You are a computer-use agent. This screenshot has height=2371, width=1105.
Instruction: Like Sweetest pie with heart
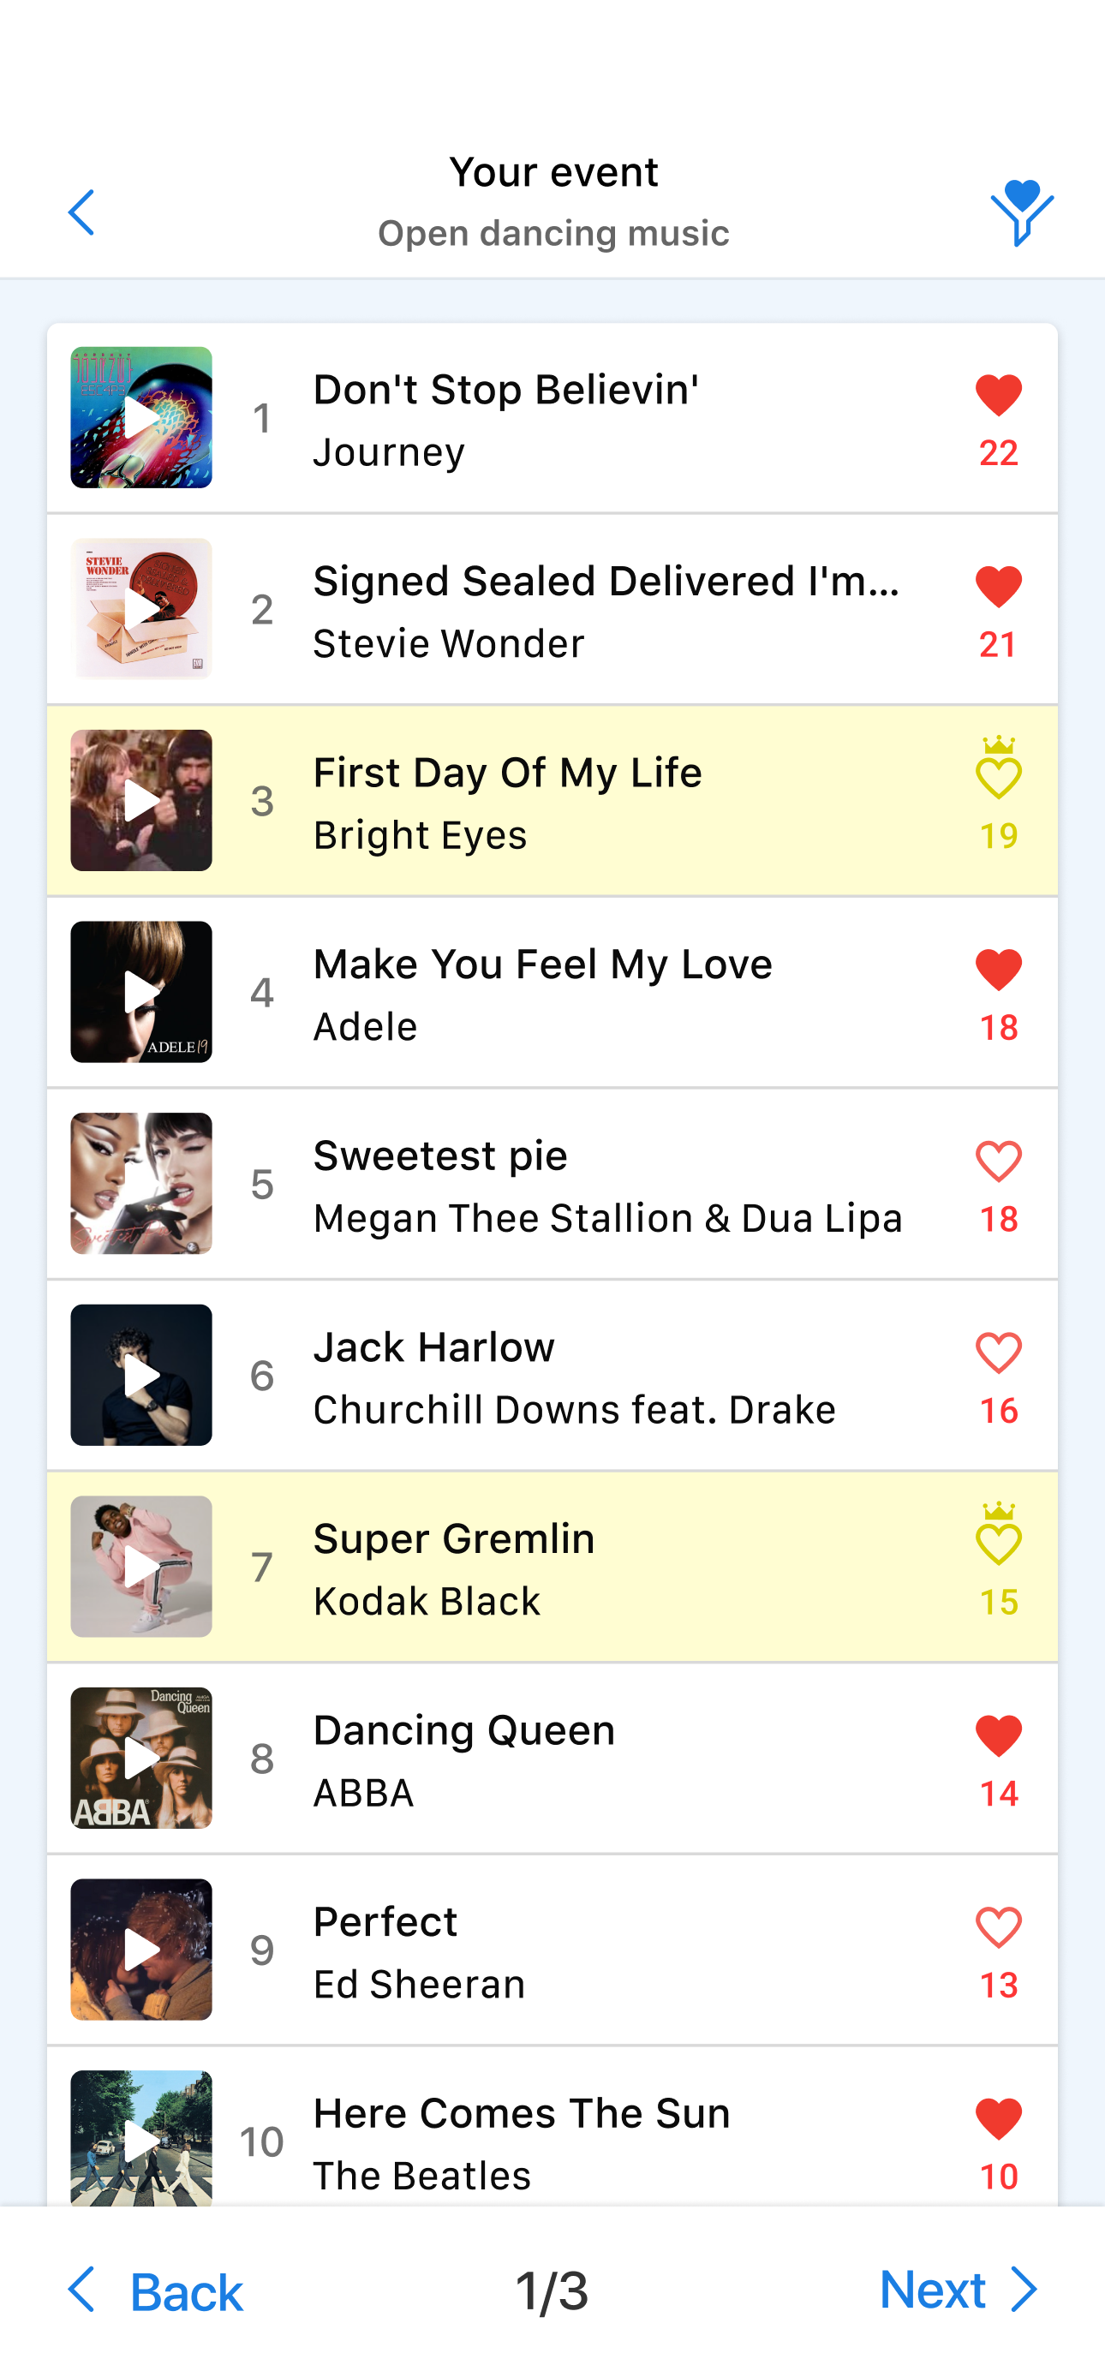click(998, 1162)
